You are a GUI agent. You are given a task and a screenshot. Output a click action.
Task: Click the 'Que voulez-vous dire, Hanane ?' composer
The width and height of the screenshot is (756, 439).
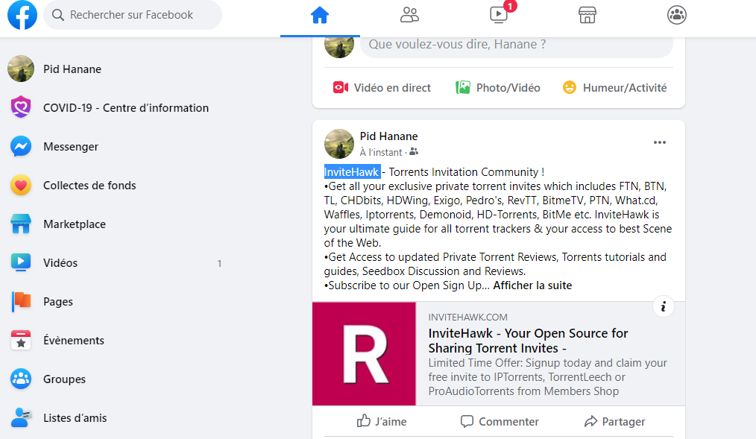pos(517,44)
